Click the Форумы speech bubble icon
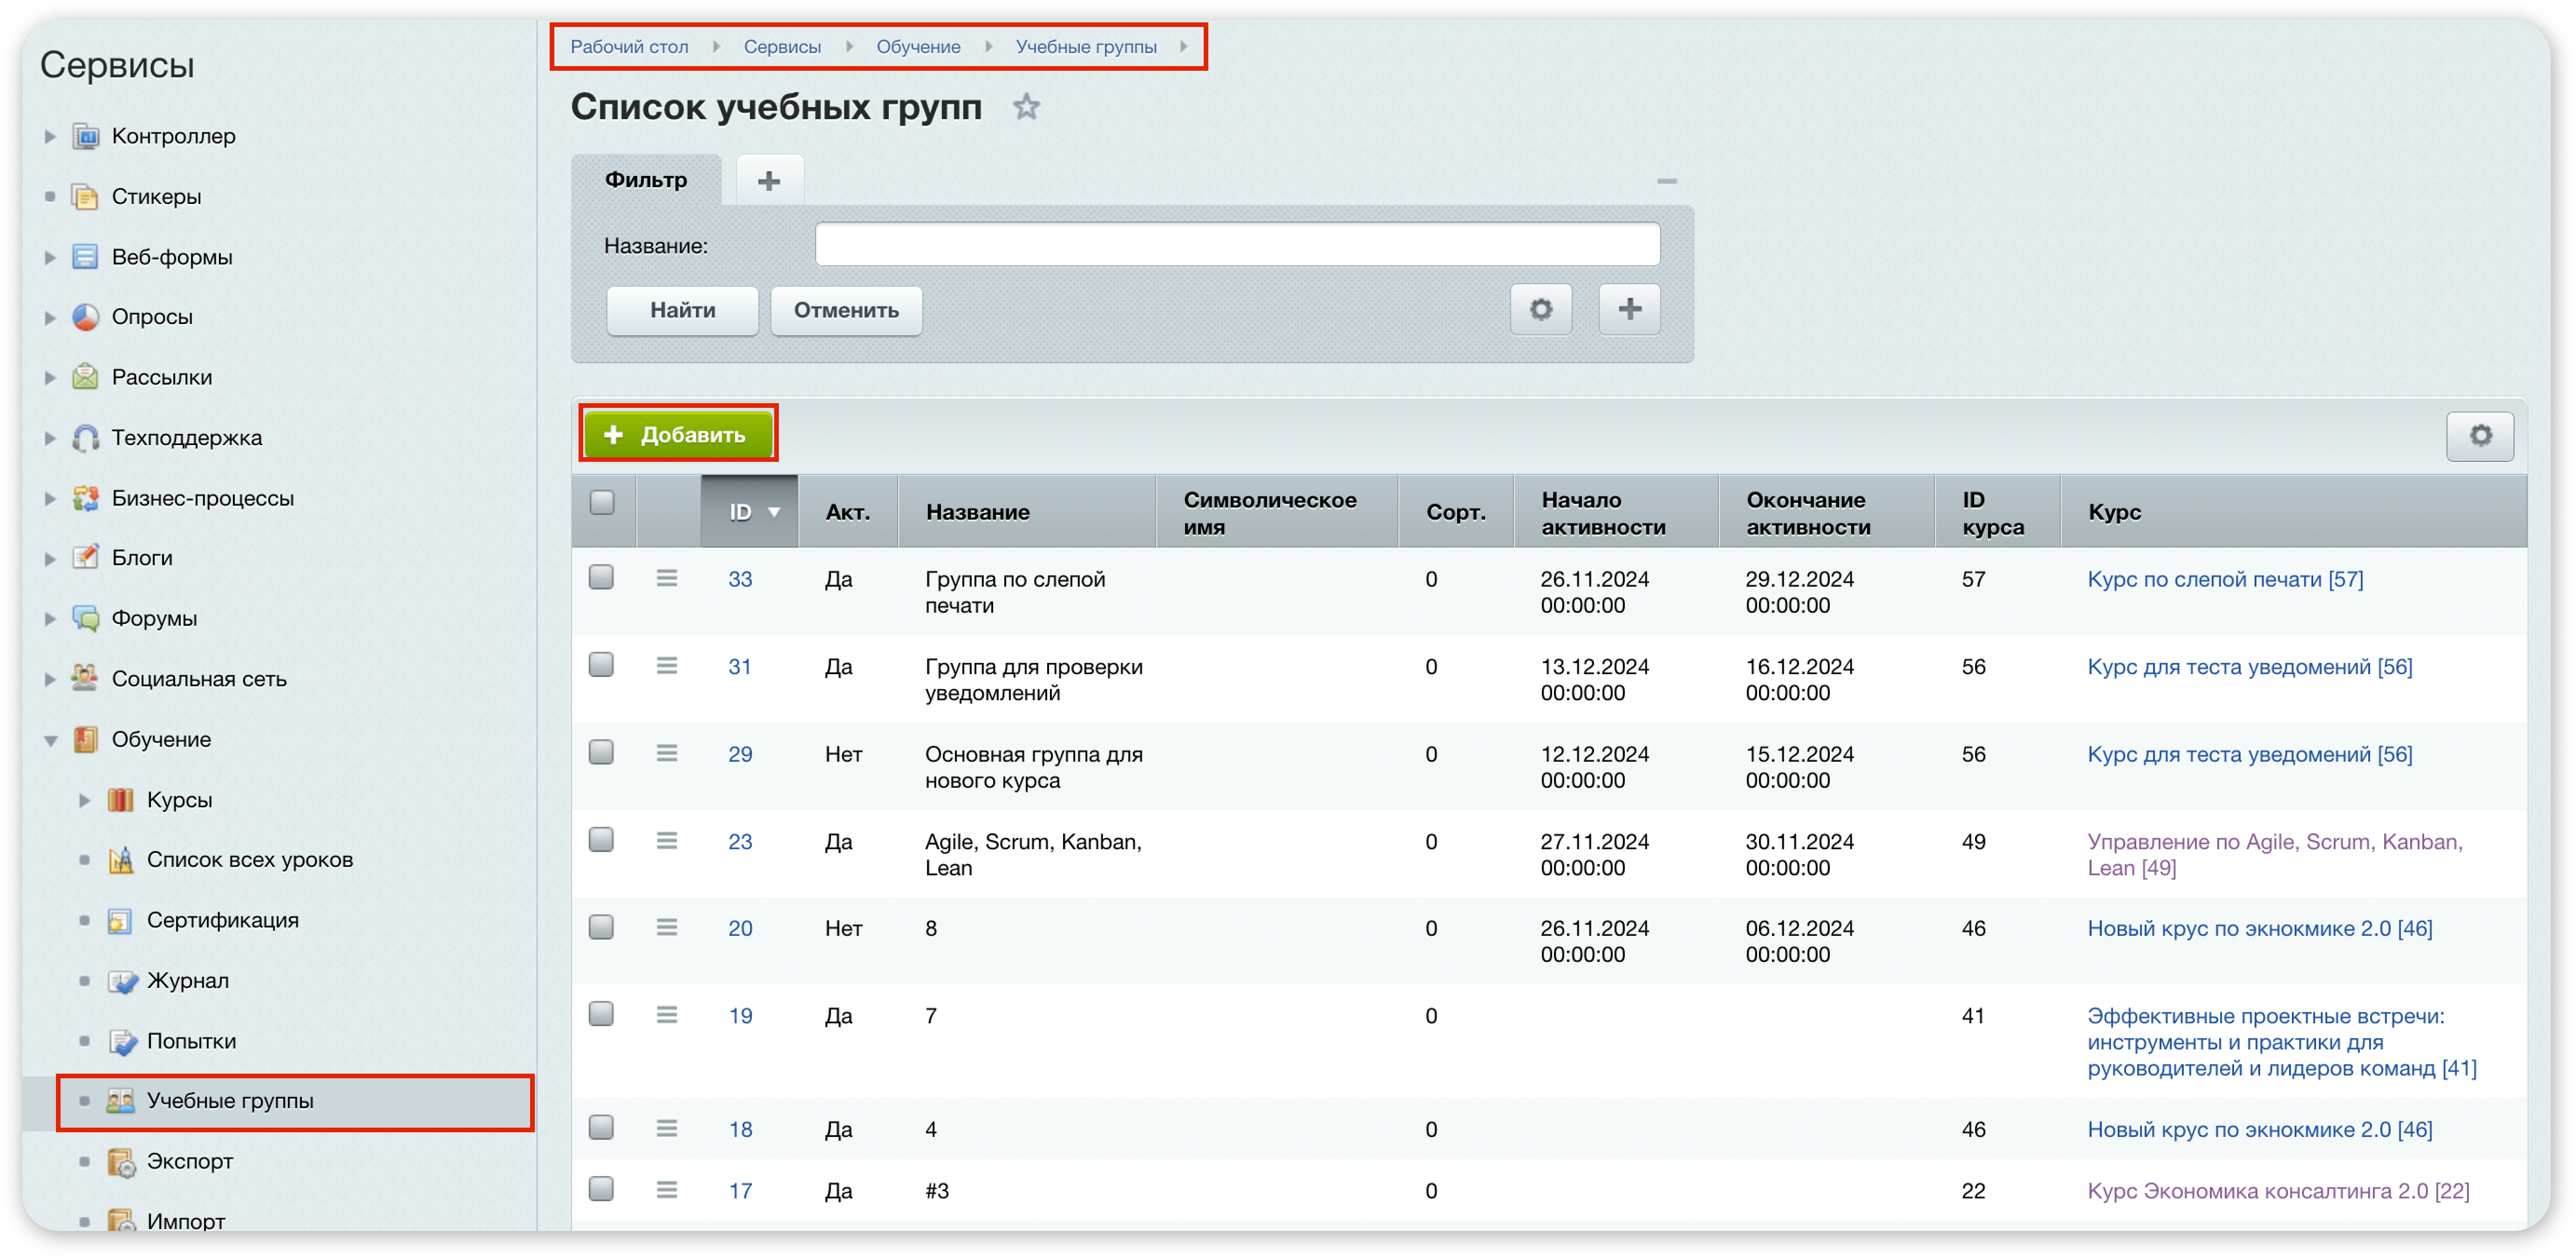The width and height of the screenshot is (2576, 1258). pyautogui.click(x=86, y=618)
